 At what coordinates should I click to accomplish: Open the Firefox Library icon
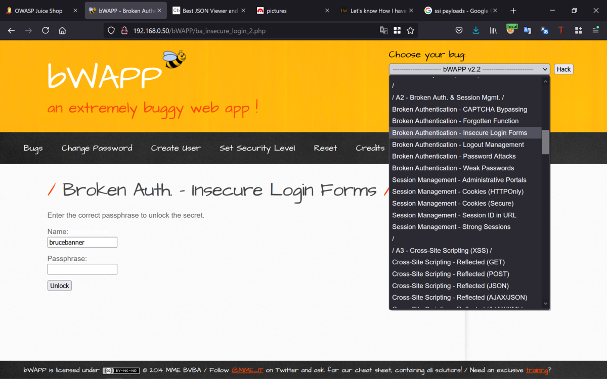(493, 30)
